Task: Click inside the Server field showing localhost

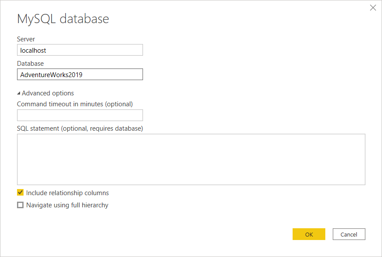Action: click(80, 50)
